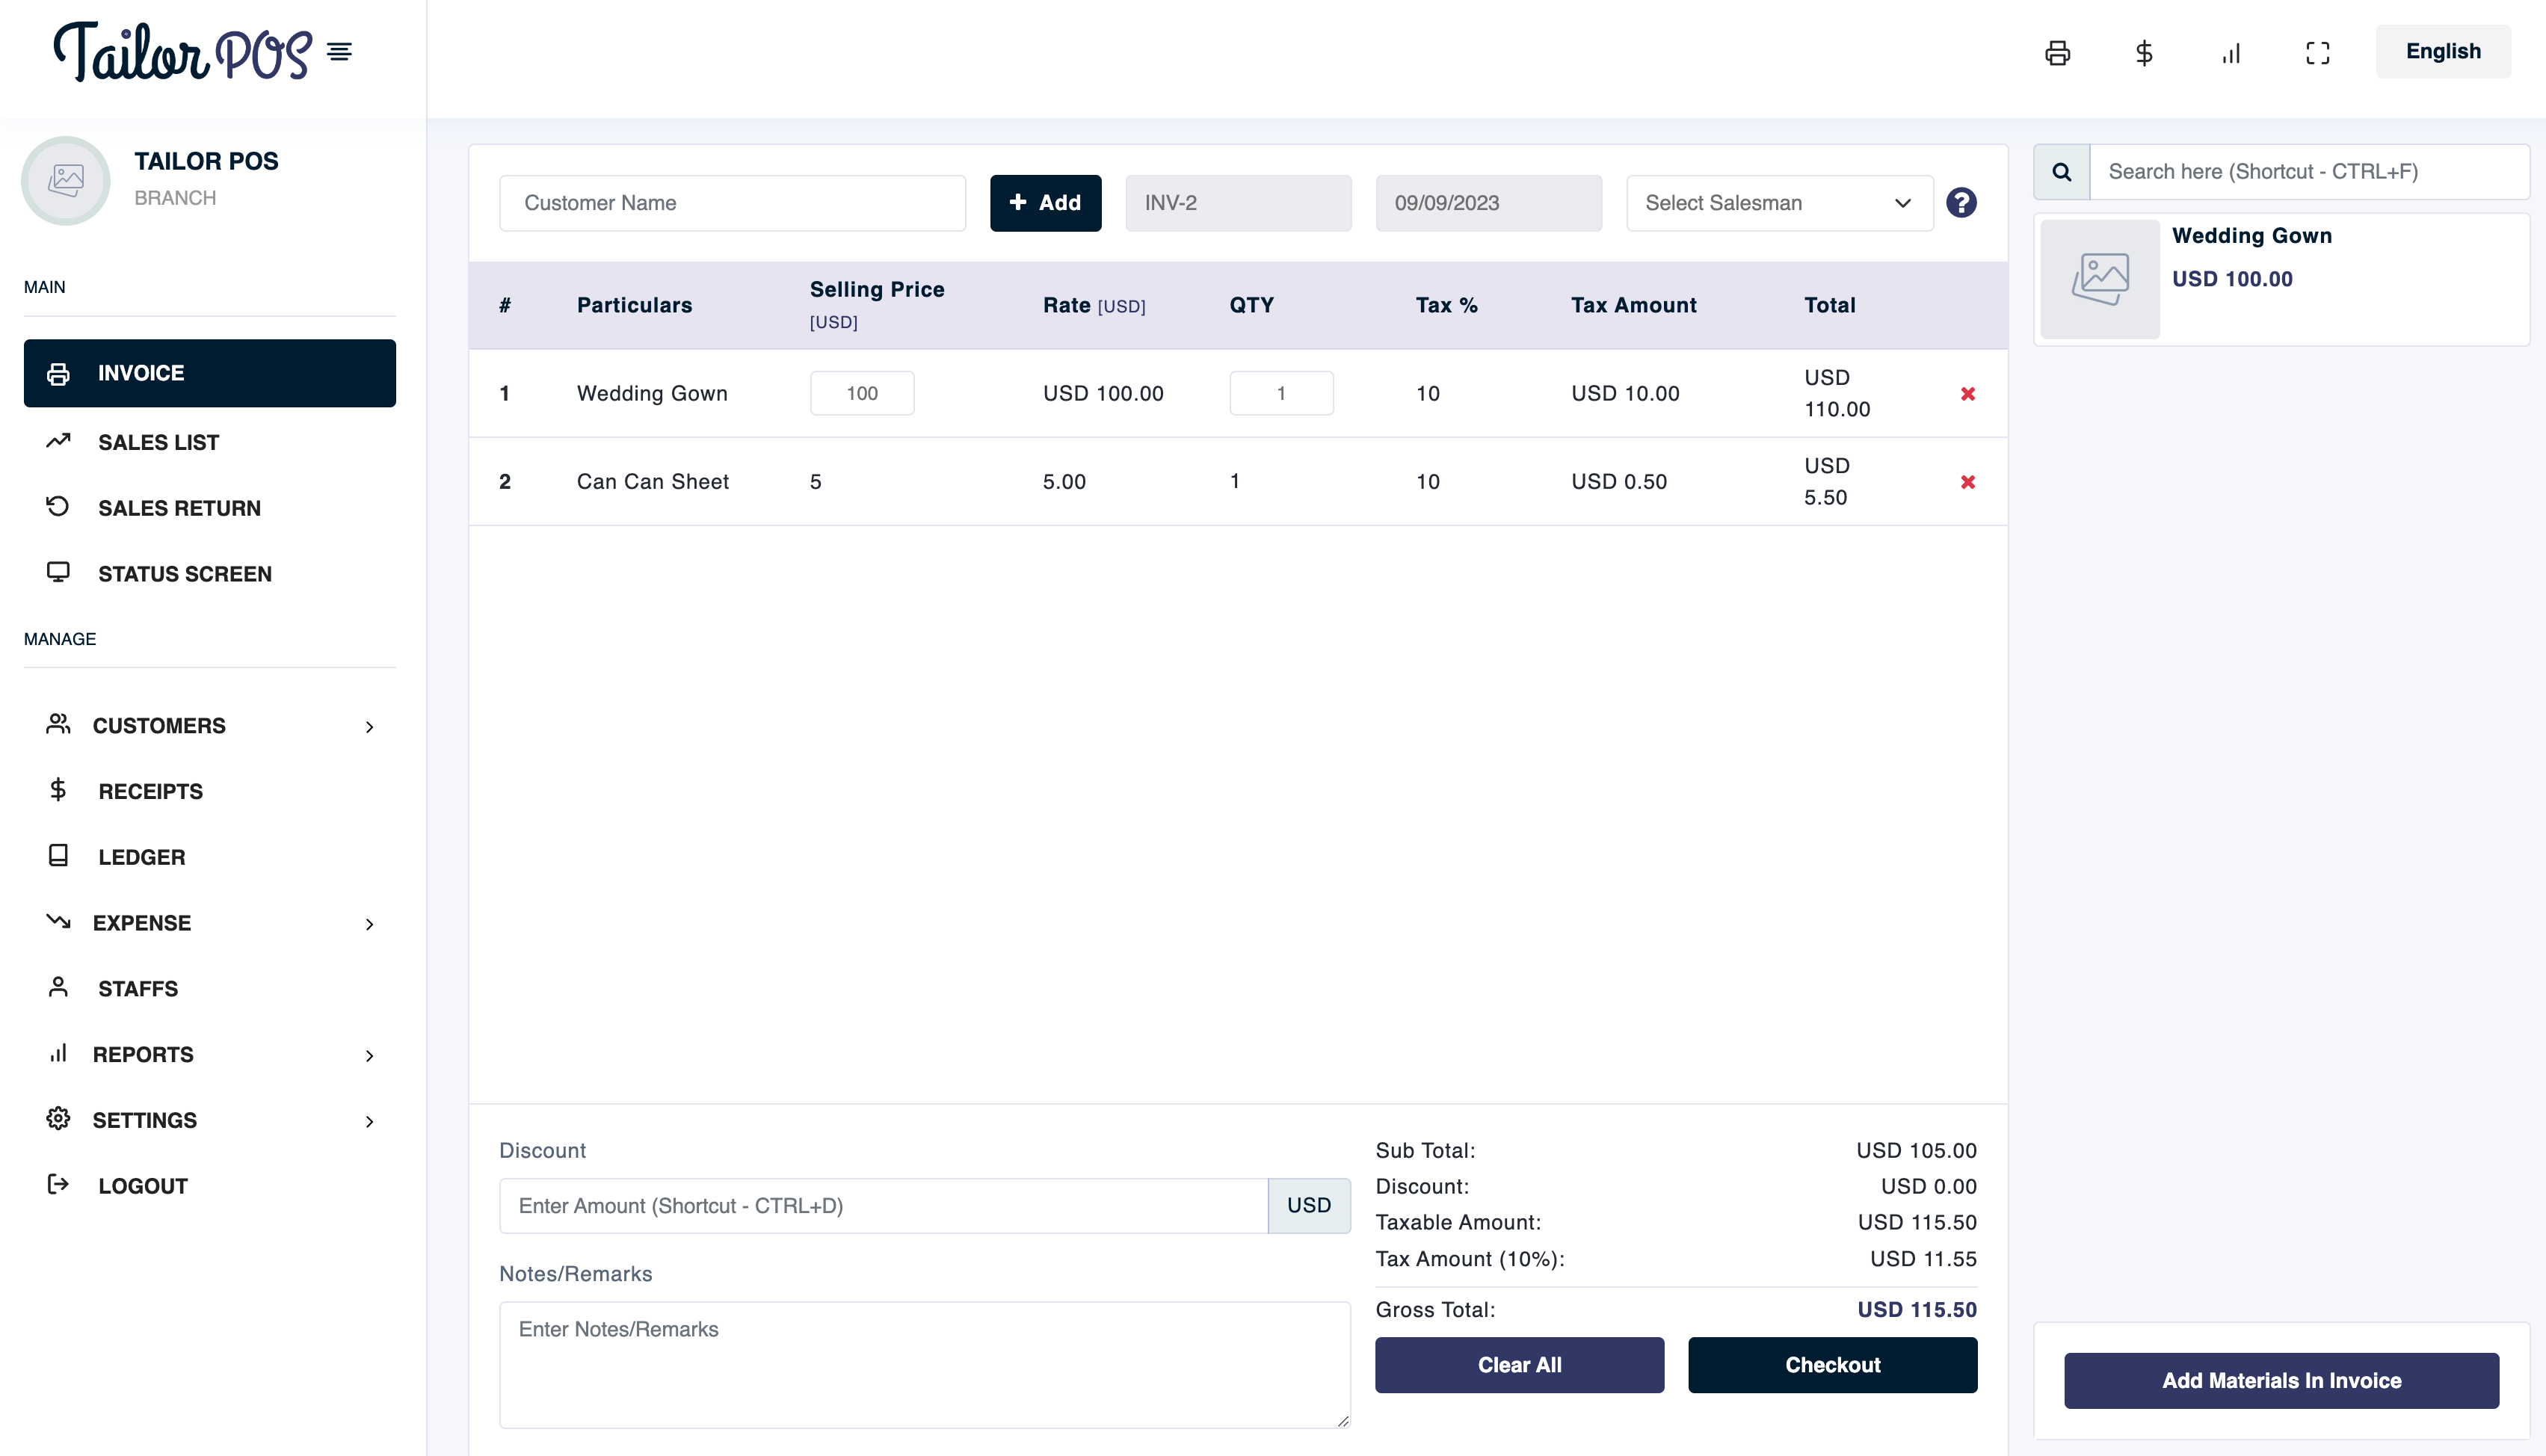Click the dollar sign icon in header
The height and width of the screenshot is (1456, 2546).
coord(2144,53)
